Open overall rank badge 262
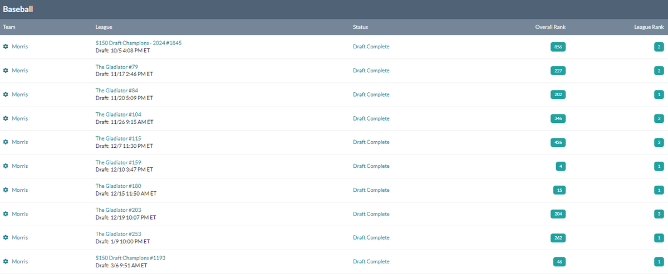The width and height of the screenshot is (668, 274). [x=558, y=238]
